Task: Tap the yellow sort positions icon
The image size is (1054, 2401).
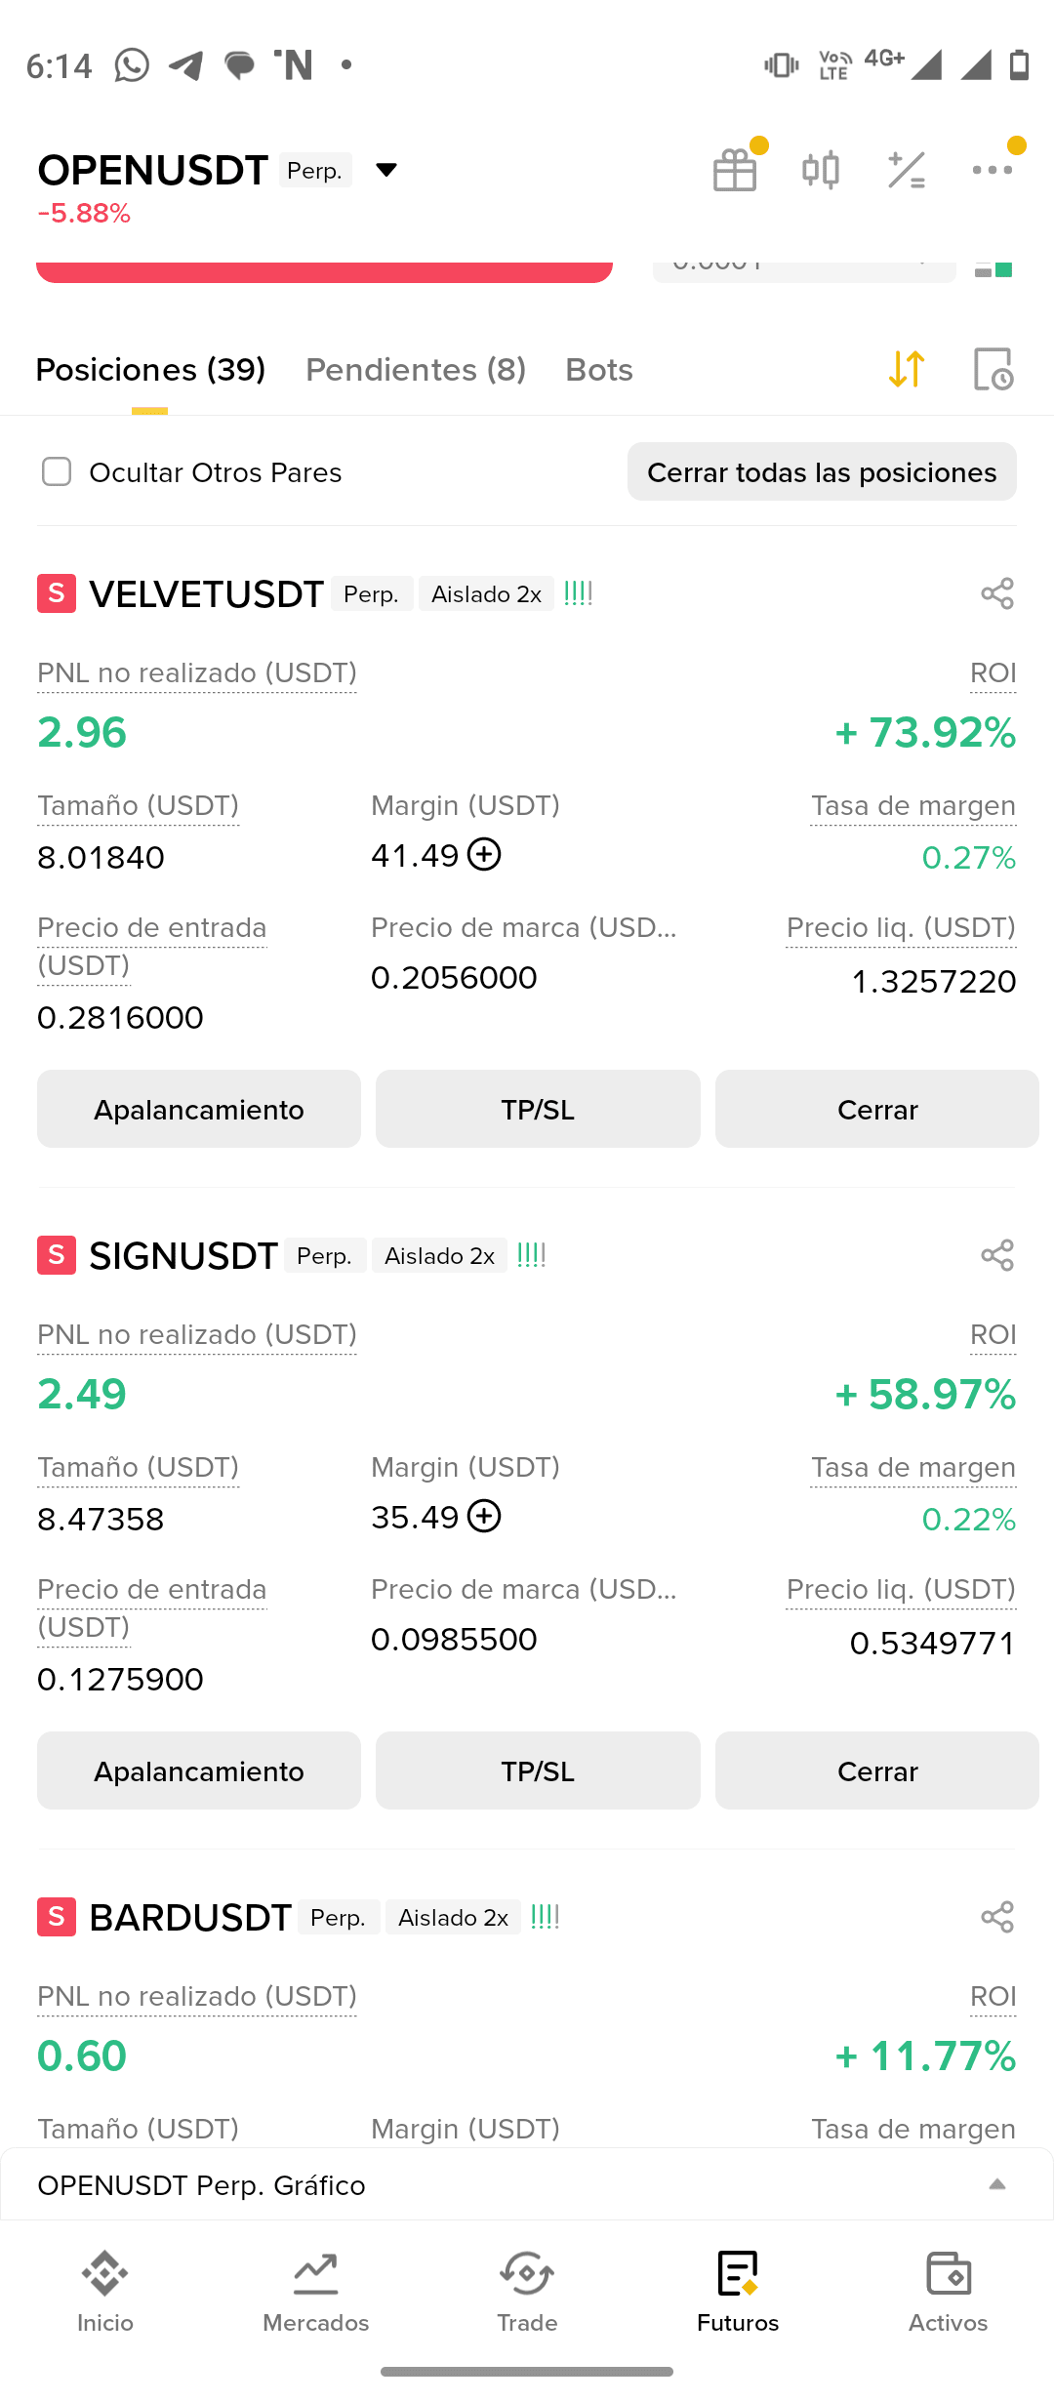Action: coord(907,369)
